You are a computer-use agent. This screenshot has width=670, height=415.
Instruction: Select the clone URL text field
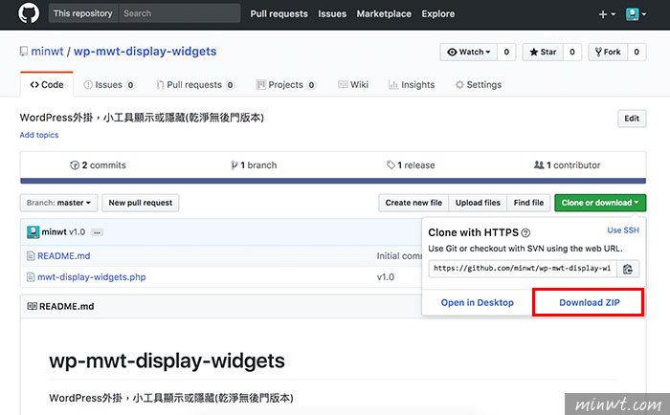523,269
